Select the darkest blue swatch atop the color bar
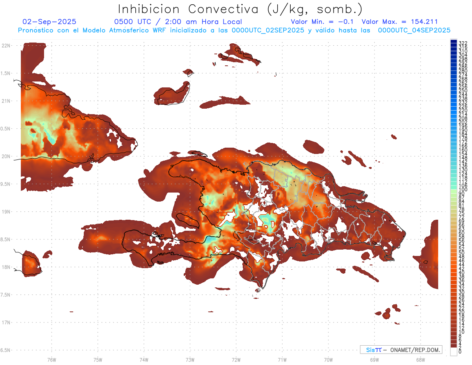The image size is (472, 365). click(454, 41)
